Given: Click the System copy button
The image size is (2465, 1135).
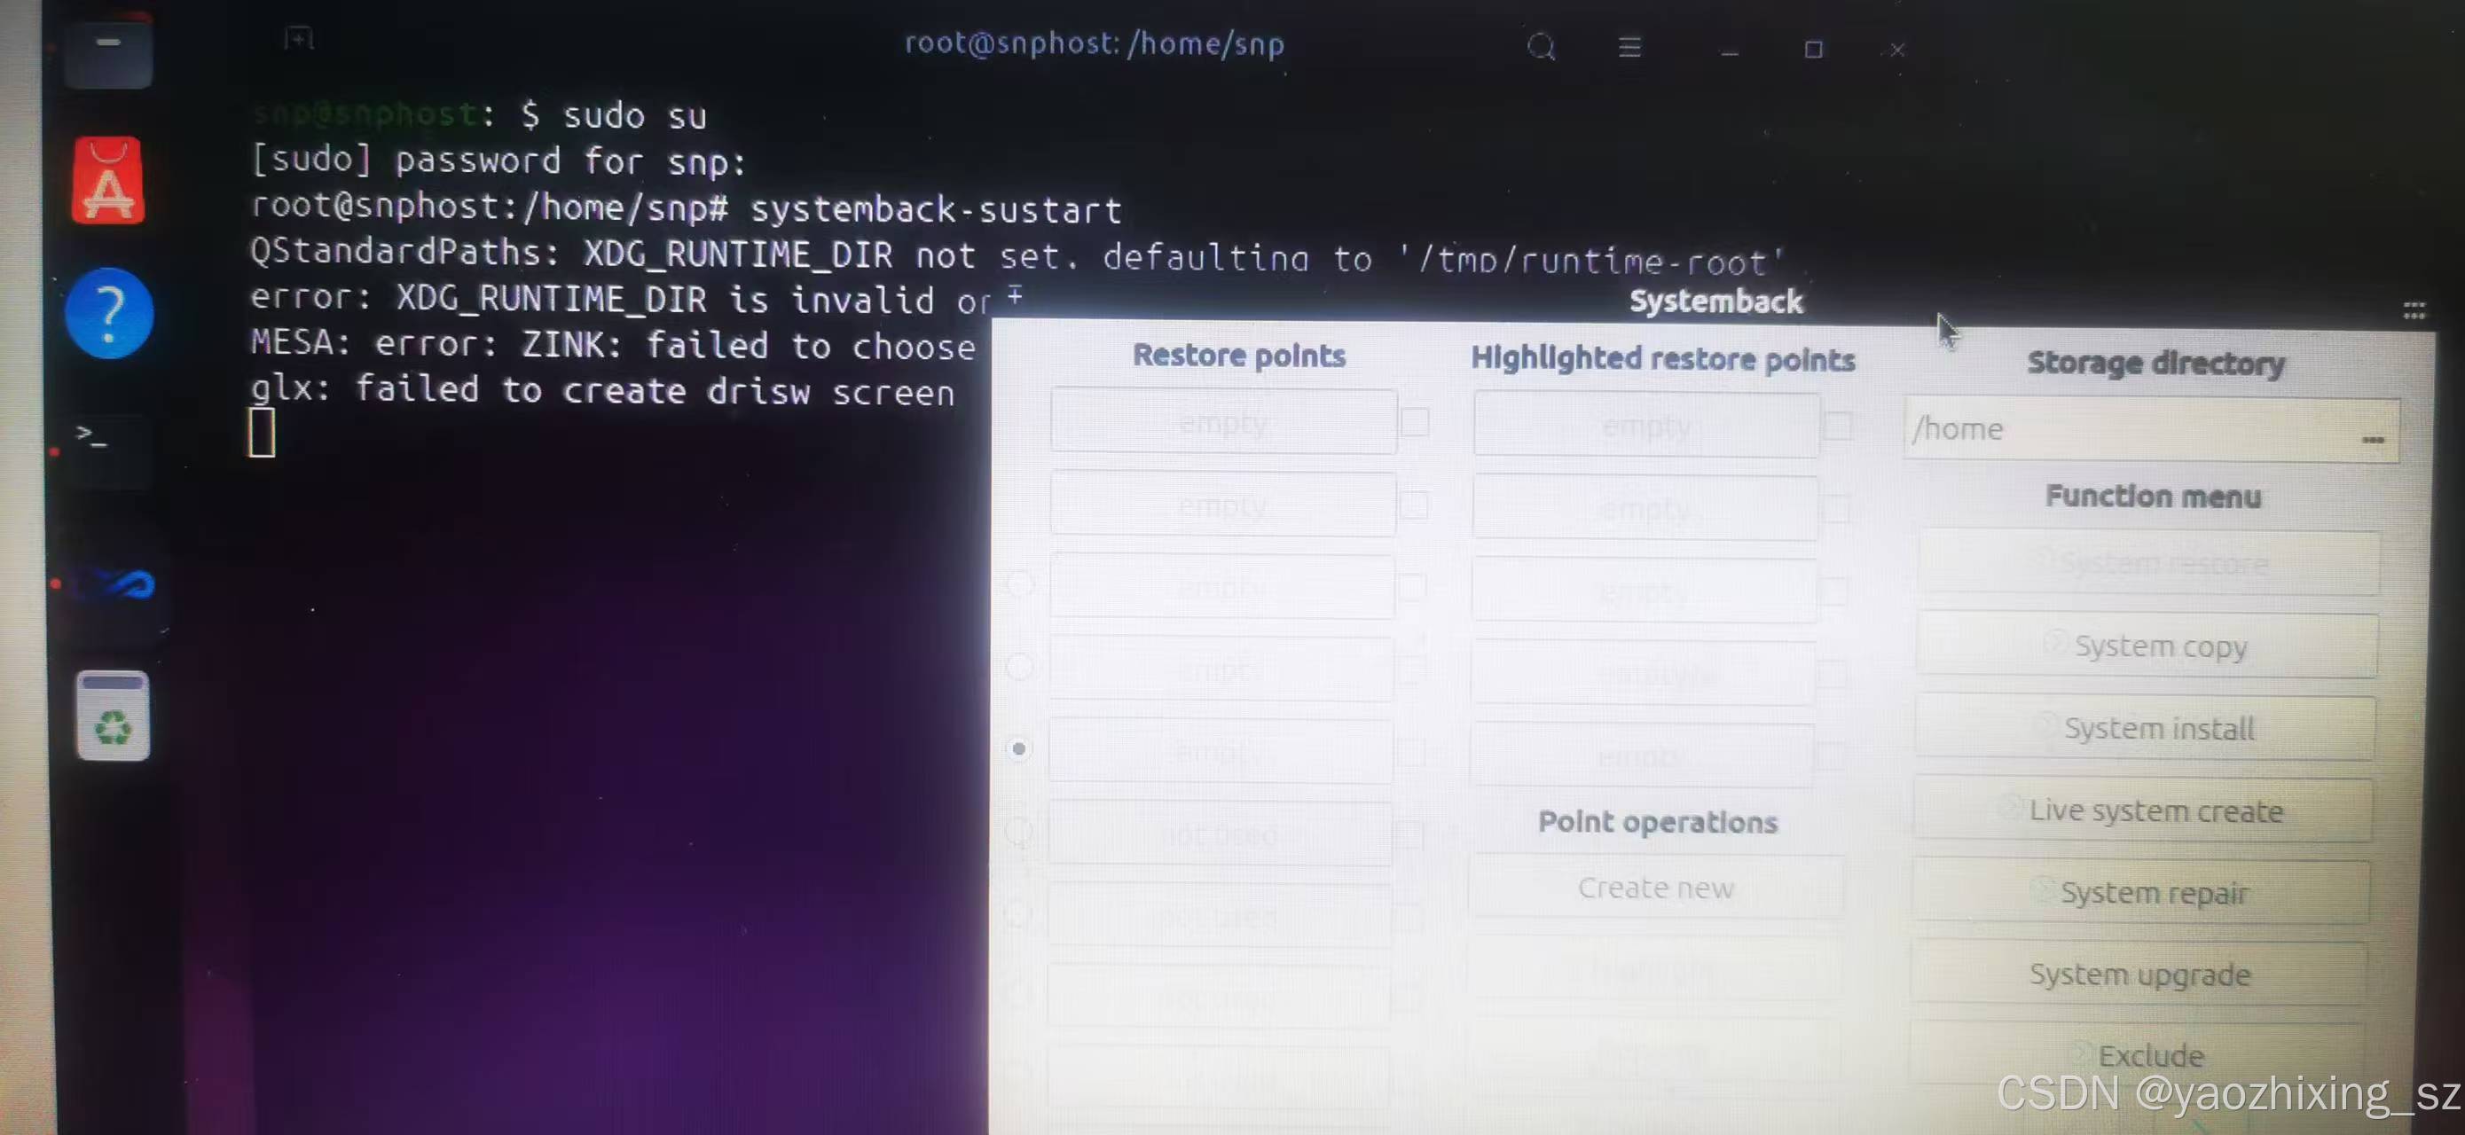Looking at the screenshot, I should [x=2148, y=647].
